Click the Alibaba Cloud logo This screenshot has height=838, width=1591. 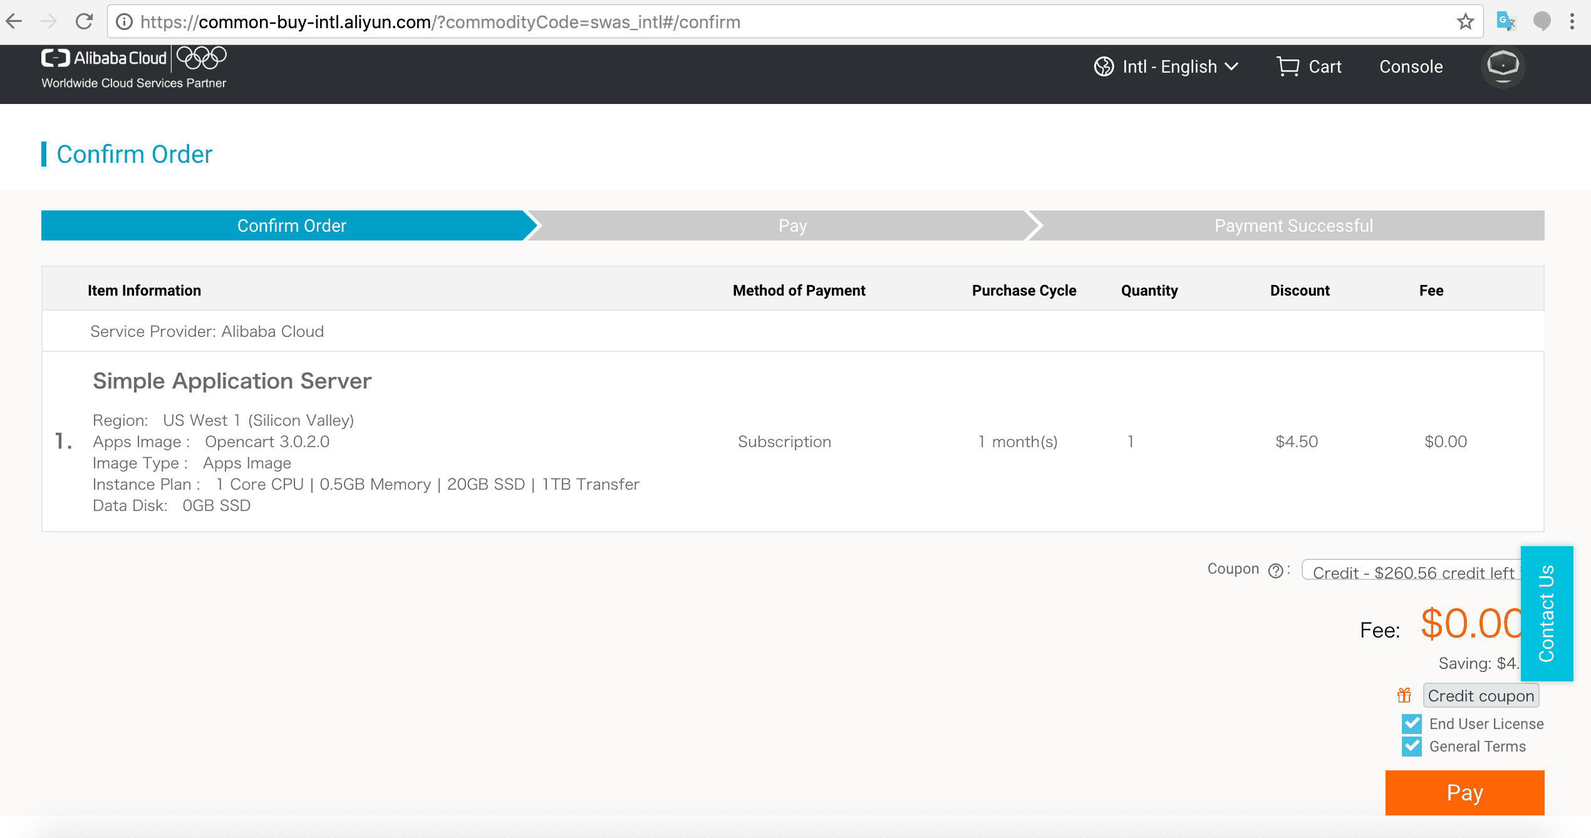pyautogui.click(x=104, y=59)
